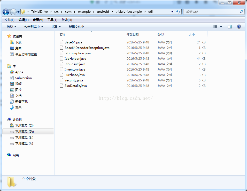Select the Base64.java file icon
The image size is (247, 191).
(61, 42)
